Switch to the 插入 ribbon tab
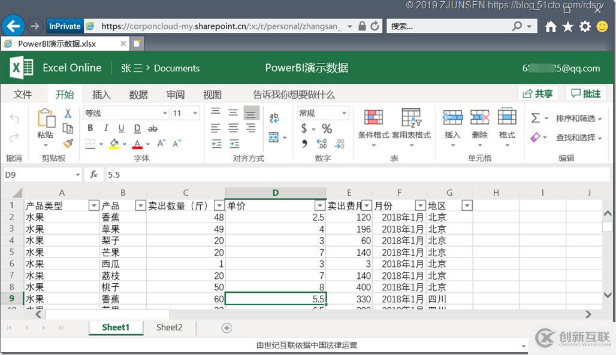 pos(101,94)
